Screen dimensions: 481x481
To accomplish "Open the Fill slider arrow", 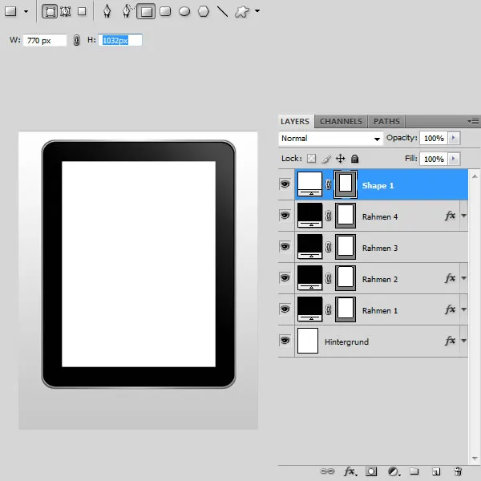I will point(454,159).
